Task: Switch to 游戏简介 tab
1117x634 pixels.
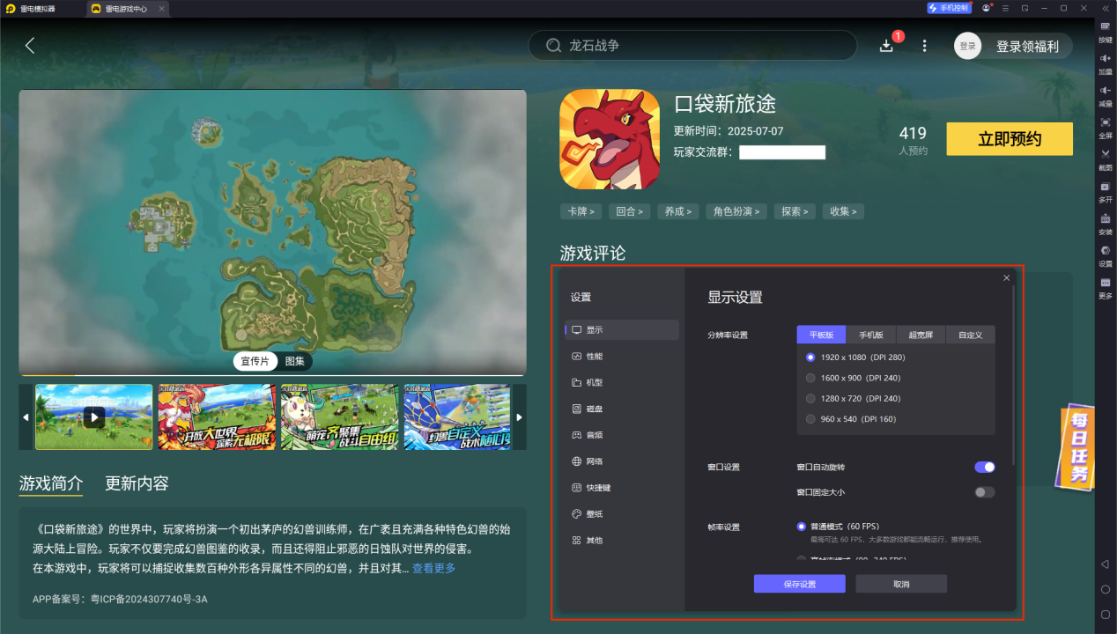Action: pyautogui.click(x=51, y=483)
